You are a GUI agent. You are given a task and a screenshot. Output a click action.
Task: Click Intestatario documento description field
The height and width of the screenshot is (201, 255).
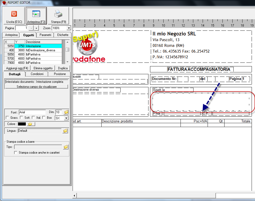coord(36,82)
